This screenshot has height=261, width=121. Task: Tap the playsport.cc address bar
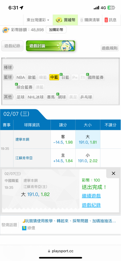tap(60, 251)
